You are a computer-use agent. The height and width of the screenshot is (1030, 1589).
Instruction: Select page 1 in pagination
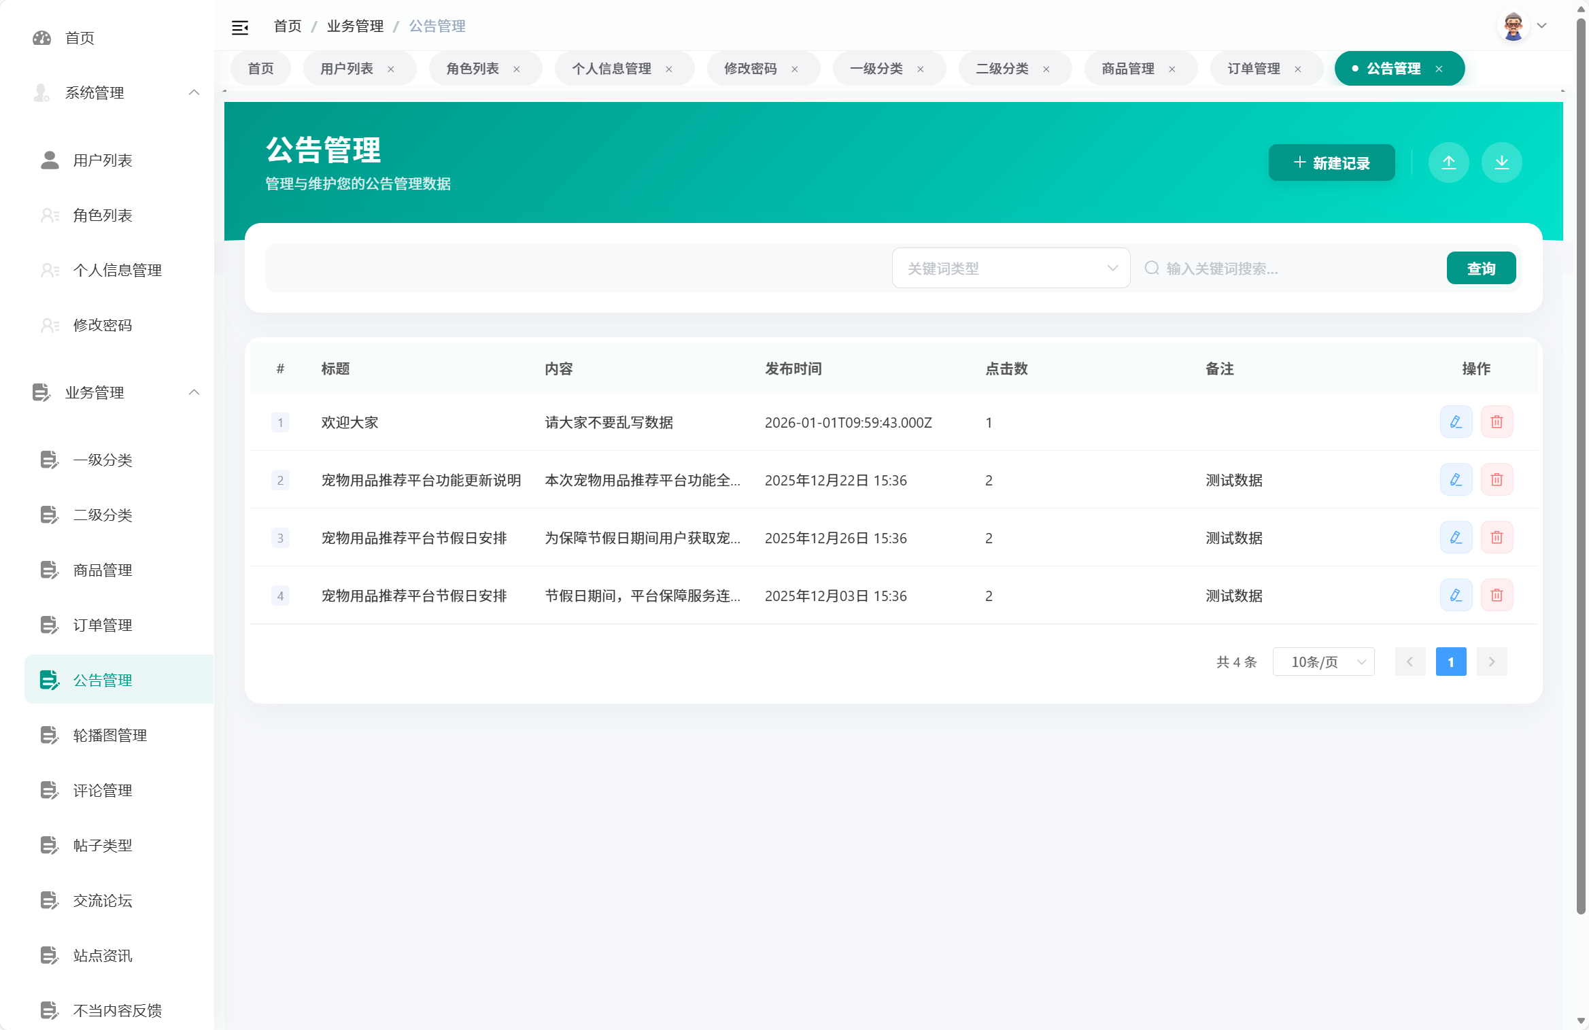tap(1451, 662)
